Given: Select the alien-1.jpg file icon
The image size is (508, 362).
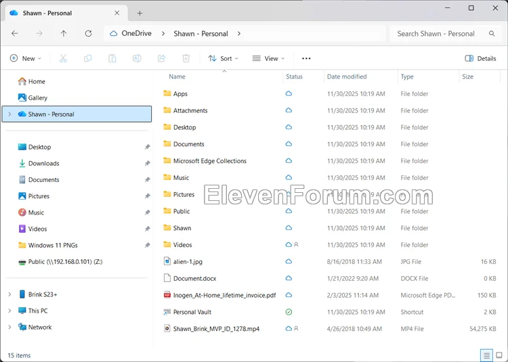Looking at the screenshot, I should pyautogui.click(x=167, y=261).
